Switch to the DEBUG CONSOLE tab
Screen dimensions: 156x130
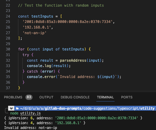click(x=75, y=97)
